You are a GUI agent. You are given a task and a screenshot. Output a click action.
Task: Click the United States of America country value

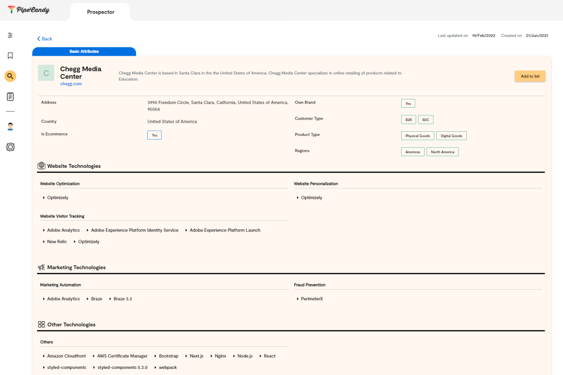point(172,121)
